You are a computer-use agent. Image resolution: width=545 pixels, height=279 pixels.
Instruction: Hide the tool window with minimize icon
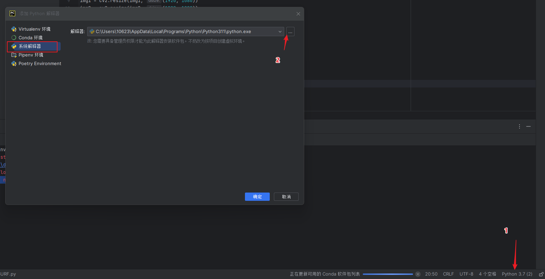click(x=528, y=126)
